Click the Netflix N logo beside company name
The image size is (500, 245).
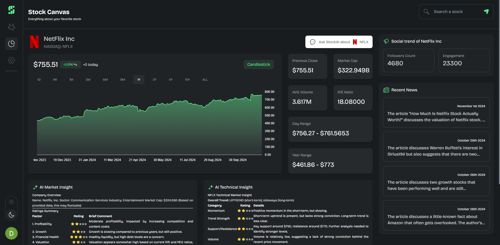pyautogui.click(x=34, y=42)
